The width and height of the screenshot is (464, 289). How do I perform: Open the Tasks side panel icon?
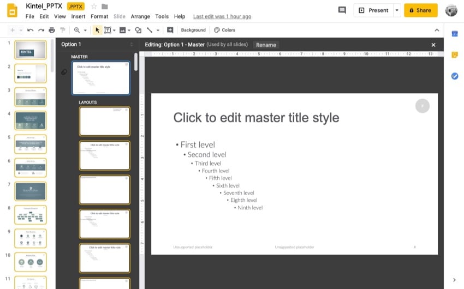[454, 76]
